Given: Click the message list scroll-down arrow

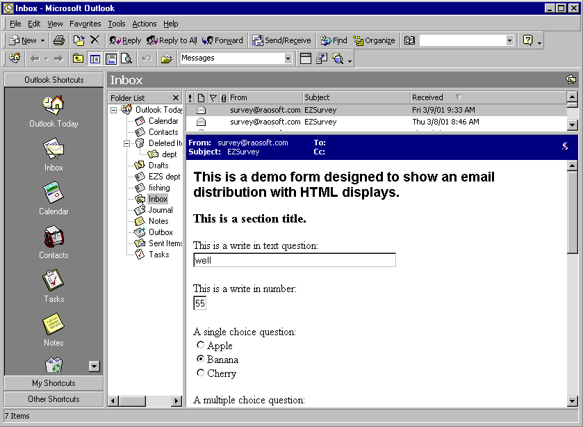Looking at the screenshot, I should pos(572,125).
